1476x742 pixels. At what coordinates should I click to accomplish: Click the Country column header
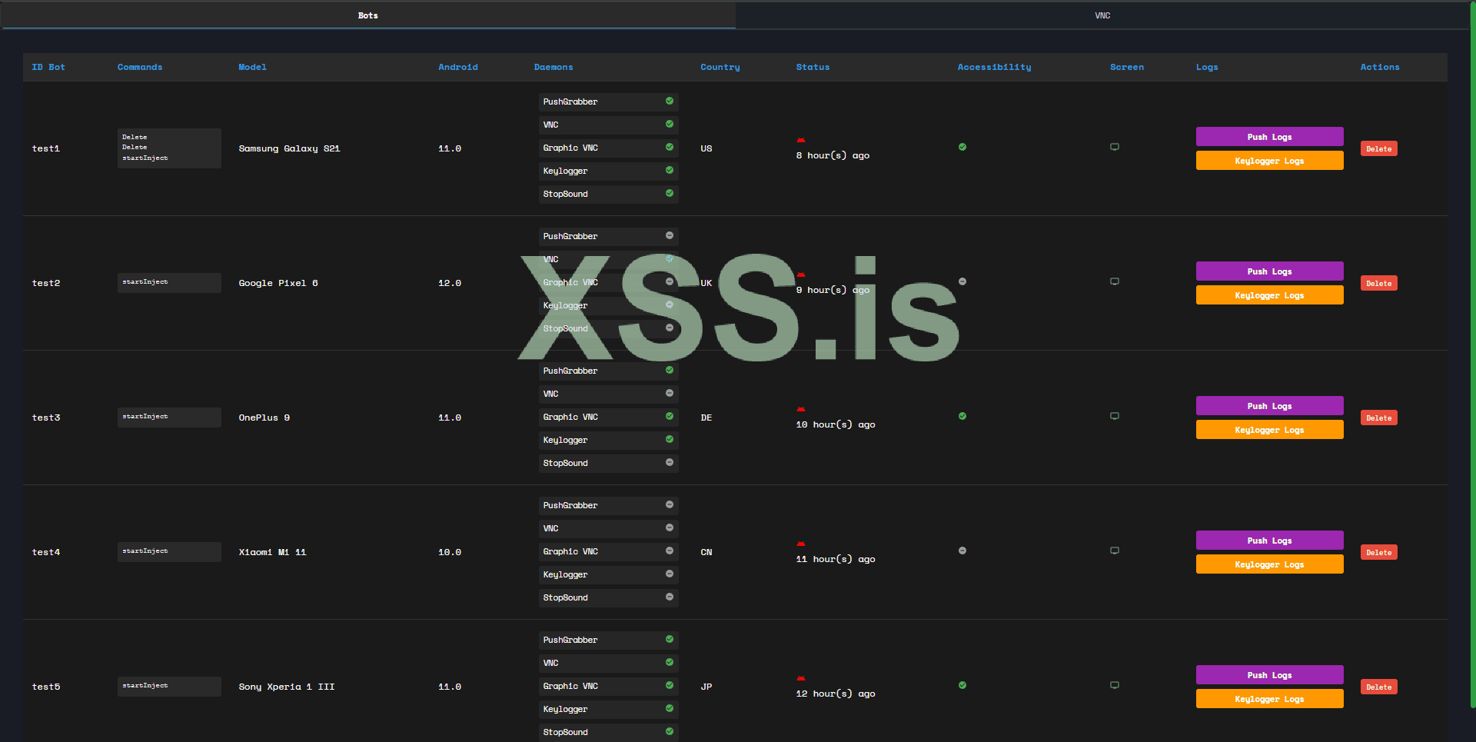pos(720,67)
